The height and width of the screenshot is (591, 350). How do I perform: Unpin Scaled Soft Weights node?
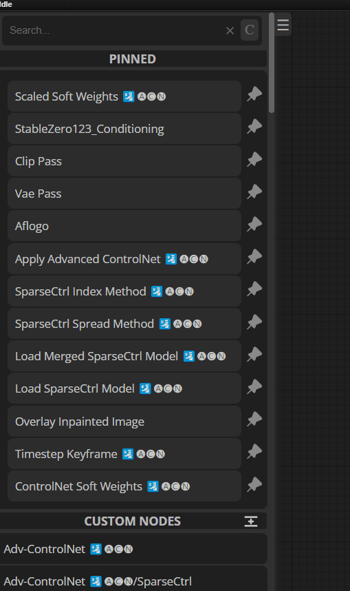click(254, 94)
